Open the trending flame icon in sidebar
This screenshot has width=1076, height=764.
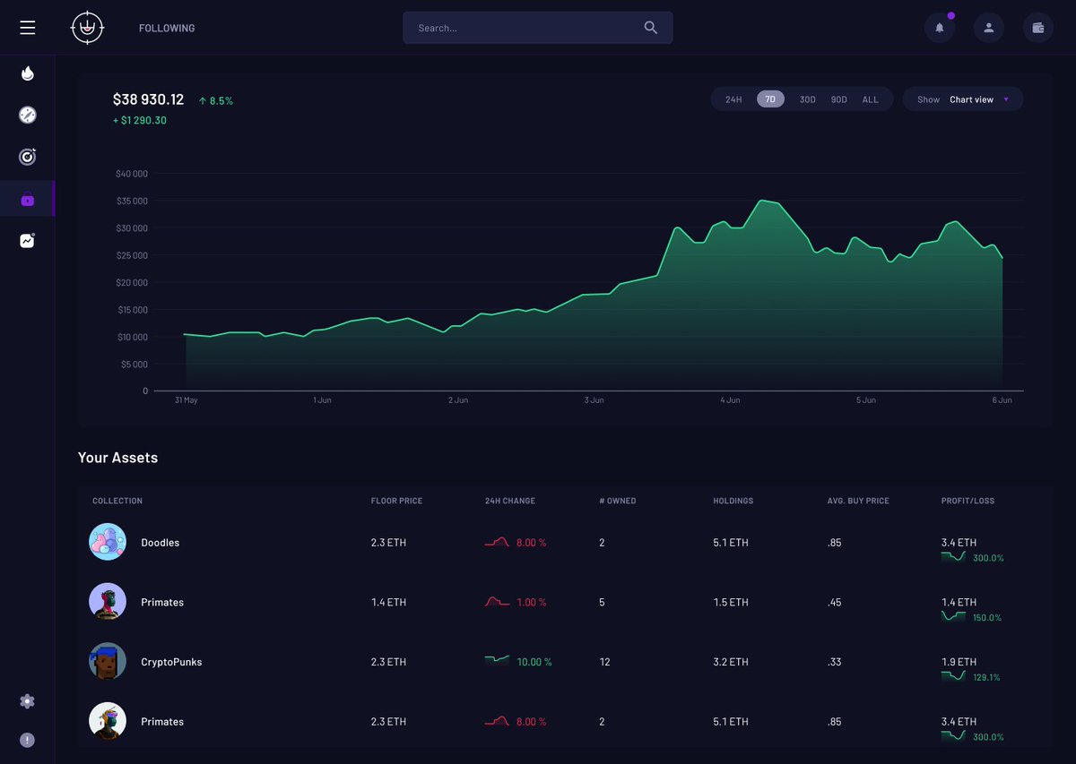coord(27,73)
